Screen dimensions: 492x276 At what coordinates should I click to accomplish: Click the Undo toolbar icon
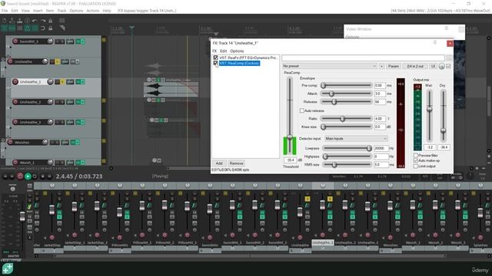click(35, 21)
